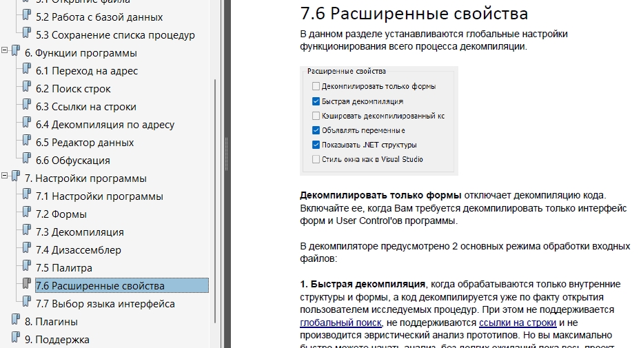Collapse the 7. Настройки программы tree node
The image size is (641, 348).
click(x=5, y=176)
